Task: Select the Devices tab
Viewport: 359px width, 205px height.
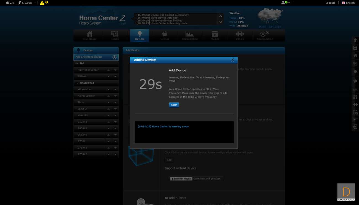Action: point(139,36)
